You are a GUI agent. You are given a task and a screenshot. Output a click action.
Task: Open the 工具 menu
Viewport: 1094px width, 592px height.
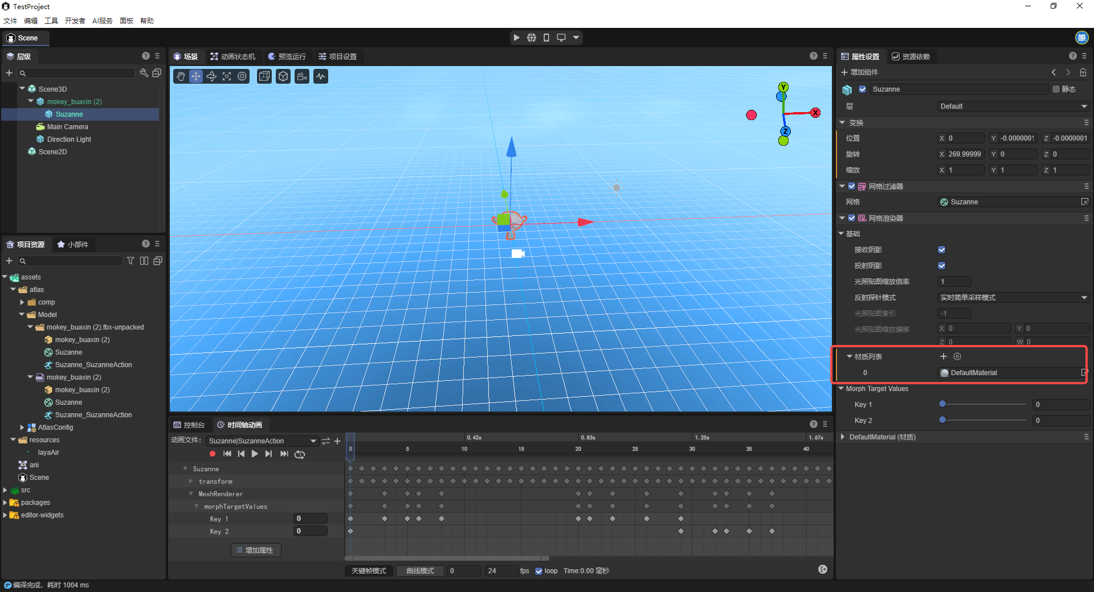[x=51, y=21]
